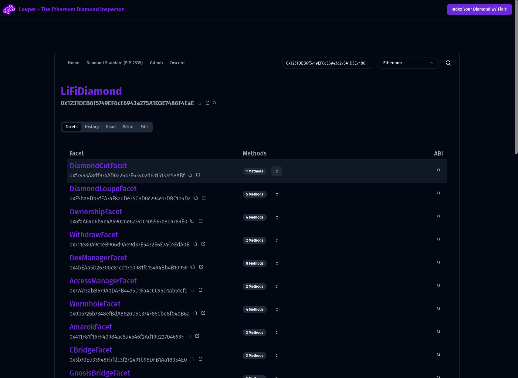Click the search magnifier icon in navbar
The width and height of the screenshot is (518, 378).
pyautogui.click(x=449, y=63)
